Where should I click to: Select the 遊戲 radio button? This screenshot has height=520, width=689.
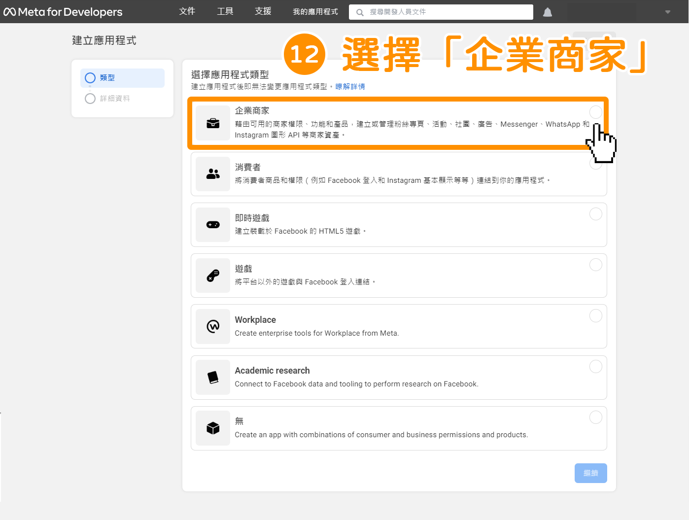[596, 265]
